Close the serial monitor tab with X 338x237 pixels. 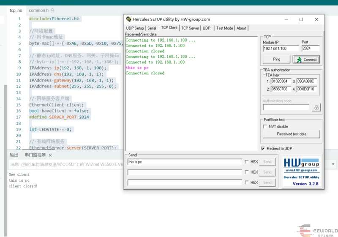[x=50, y=155]
